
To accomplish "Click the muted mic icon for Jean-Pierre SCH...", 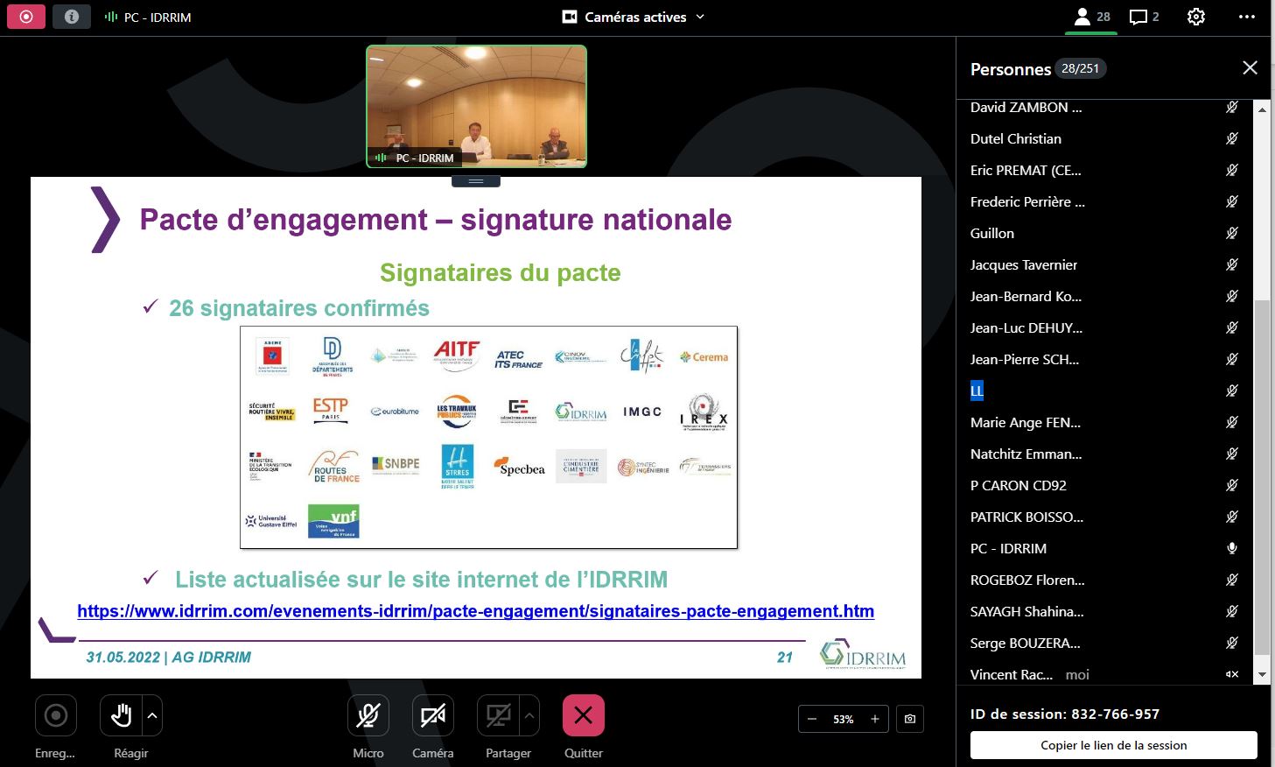I will click(1232, 359).
